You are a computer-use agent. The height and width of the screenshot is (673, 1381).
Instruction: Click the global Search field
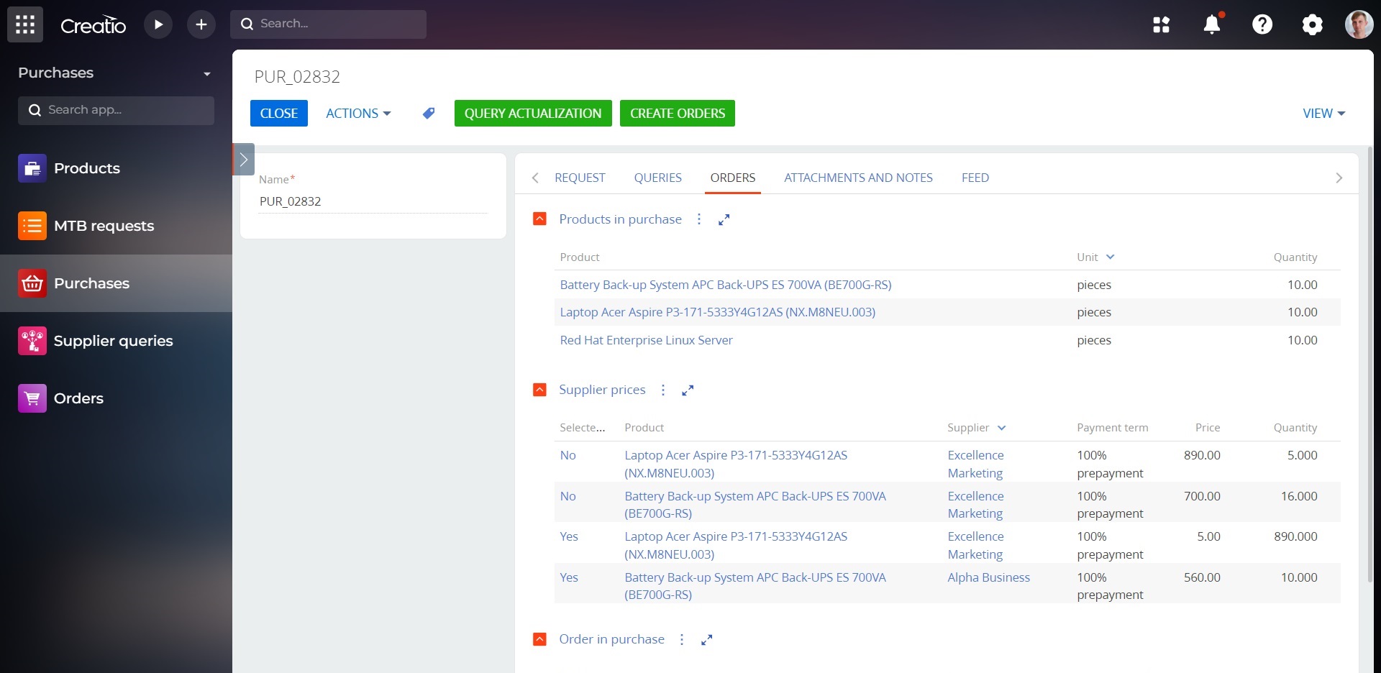[328, 24]
